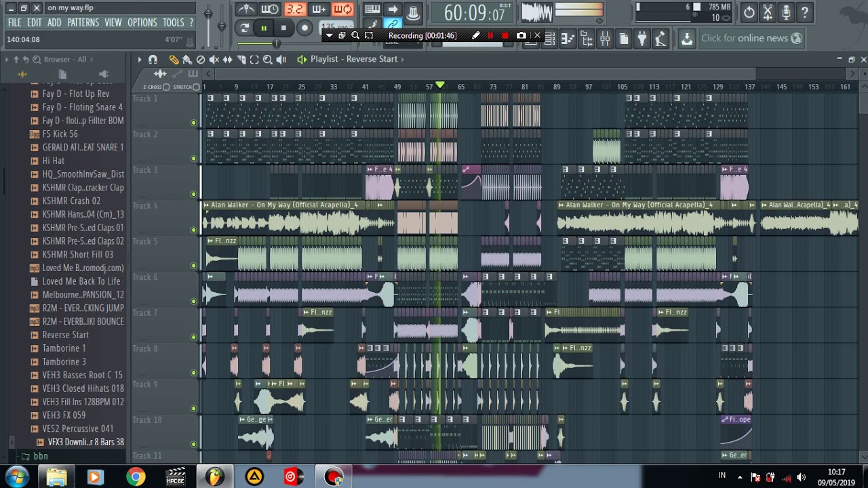Toggle playlist magnet snap icon

[x=153, y=60]
